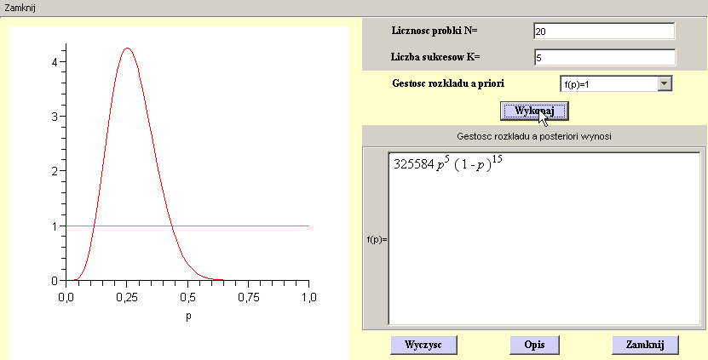The height and width of the screenshot is (360, 708).
Task: Click the Licznosc probki N input field
Action: coord(603,31)
